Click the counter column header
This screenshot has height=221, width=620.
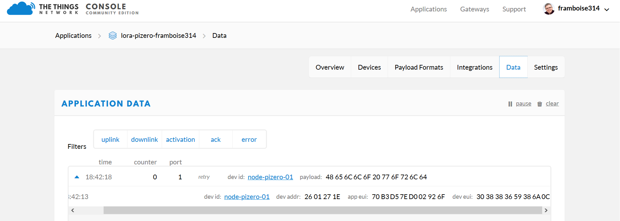(x=145, y=162)
